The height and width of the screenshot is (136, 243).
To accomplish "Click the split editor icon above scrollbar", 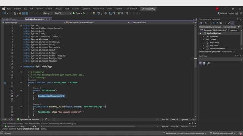I will point(196,23).
